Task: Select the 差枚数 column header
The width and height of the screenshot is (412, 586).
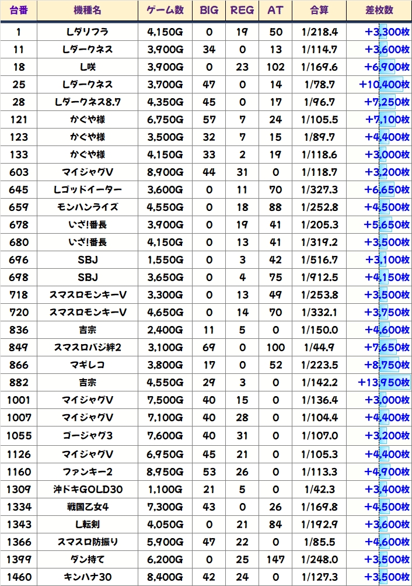Action: (x=379, y=11)
